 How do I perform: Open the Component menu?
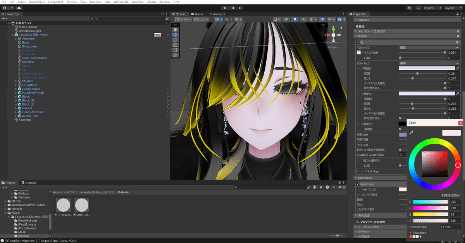[x=56, y=2]
